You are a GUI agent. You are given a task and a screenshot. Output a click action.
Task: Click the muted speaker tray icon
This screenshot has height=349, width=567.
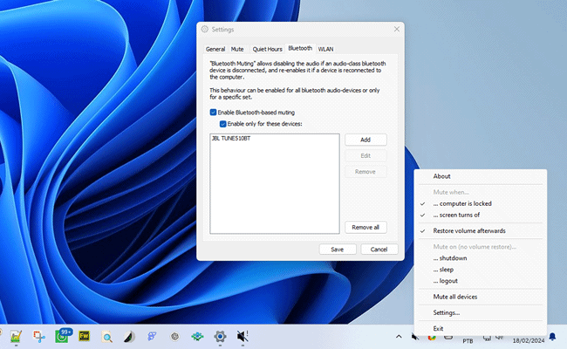[415, 337]
